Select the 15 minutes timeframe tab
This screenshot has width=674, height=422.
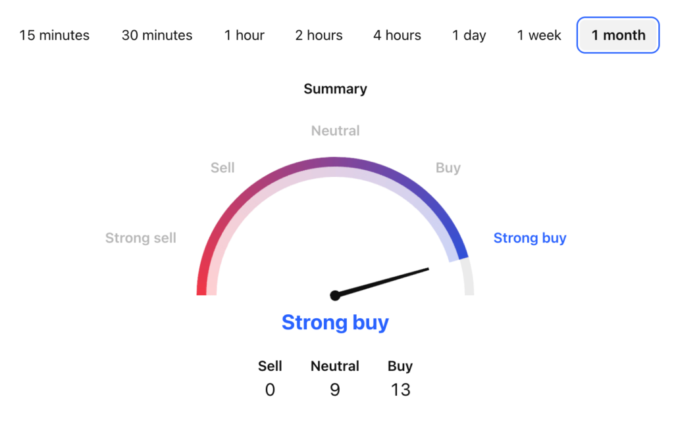pyautogui.click(x=54, y=35)
